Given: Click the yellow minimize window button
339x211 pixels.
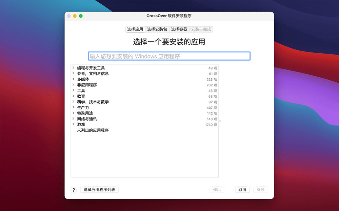Looking at the screenshot, I should [75, 16].
